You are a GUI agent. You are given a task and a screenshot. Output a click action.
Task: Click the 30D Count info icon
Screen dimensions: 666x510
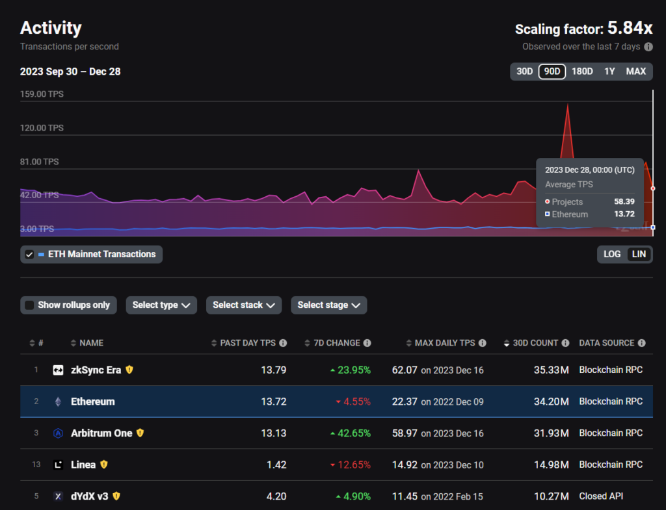pos(565,343)
